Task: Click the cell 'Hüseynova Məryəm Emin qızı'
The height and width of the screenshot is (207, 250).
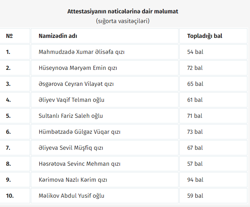Action: (x=105, y=68)
